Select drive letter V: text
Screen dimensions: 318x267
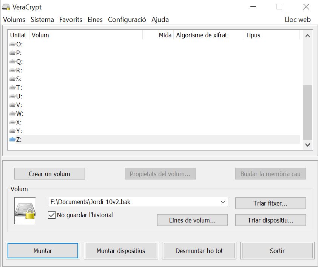point(19,105)
